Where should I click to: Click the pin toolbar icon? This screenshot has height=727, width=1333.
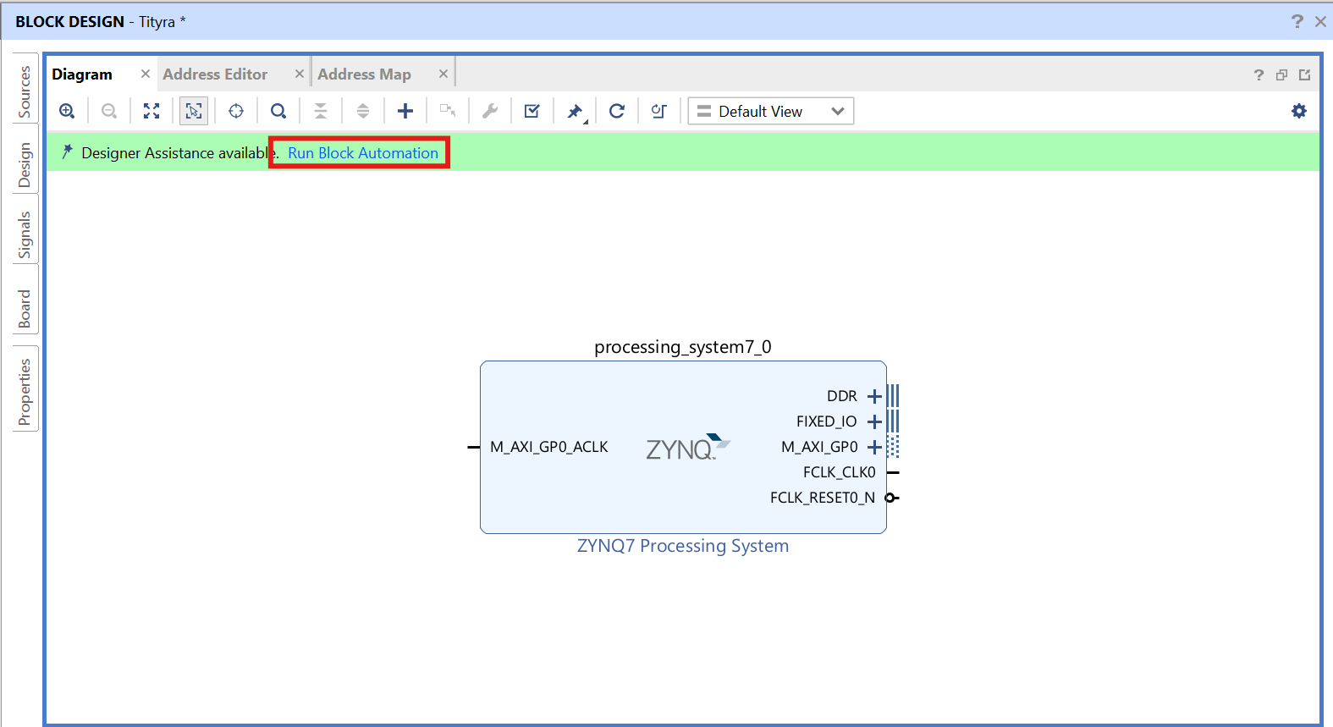coord(576,111)
